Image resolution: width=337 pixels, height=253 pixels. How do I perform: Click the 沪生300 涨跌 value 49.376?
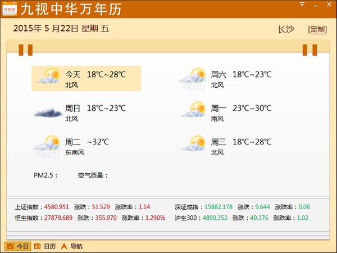click(x=259, y=218)
